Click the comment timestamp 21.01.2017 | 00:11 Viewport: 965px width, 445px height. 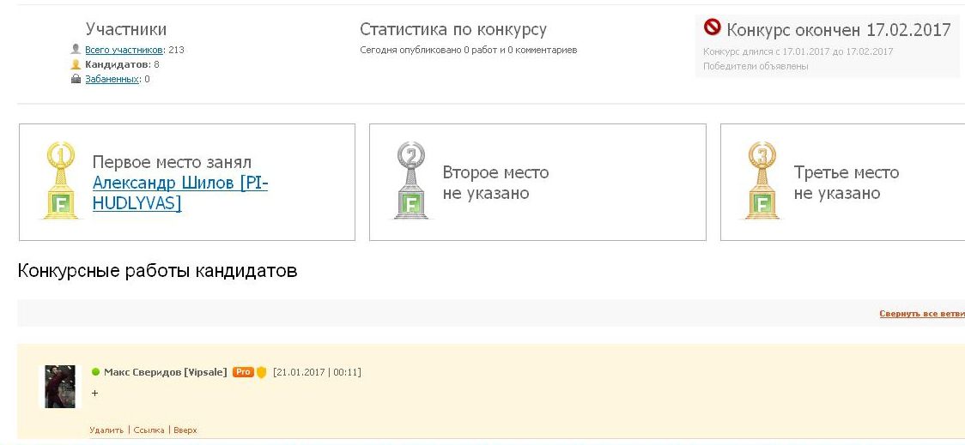317,372
